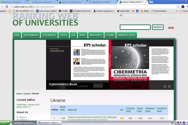Open Історія западного bookmark
The height and width of the screenshot is (125, 188).
point(104,11)
